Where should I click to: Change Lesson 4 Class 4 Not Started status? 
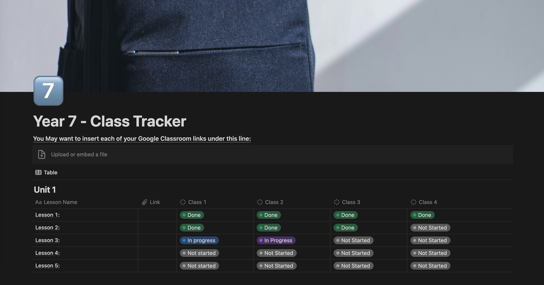click(x=430, y=253)
